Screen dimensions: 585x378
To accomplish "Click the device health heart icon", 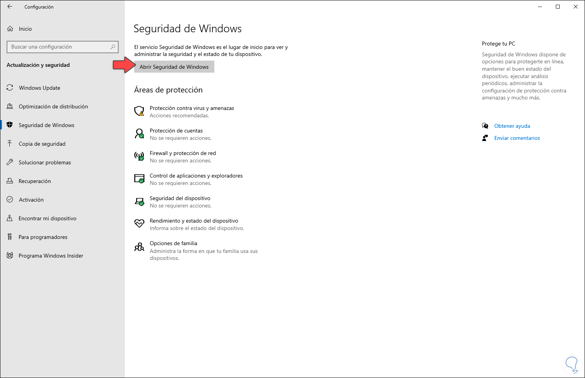I will (x=139, y=223).
